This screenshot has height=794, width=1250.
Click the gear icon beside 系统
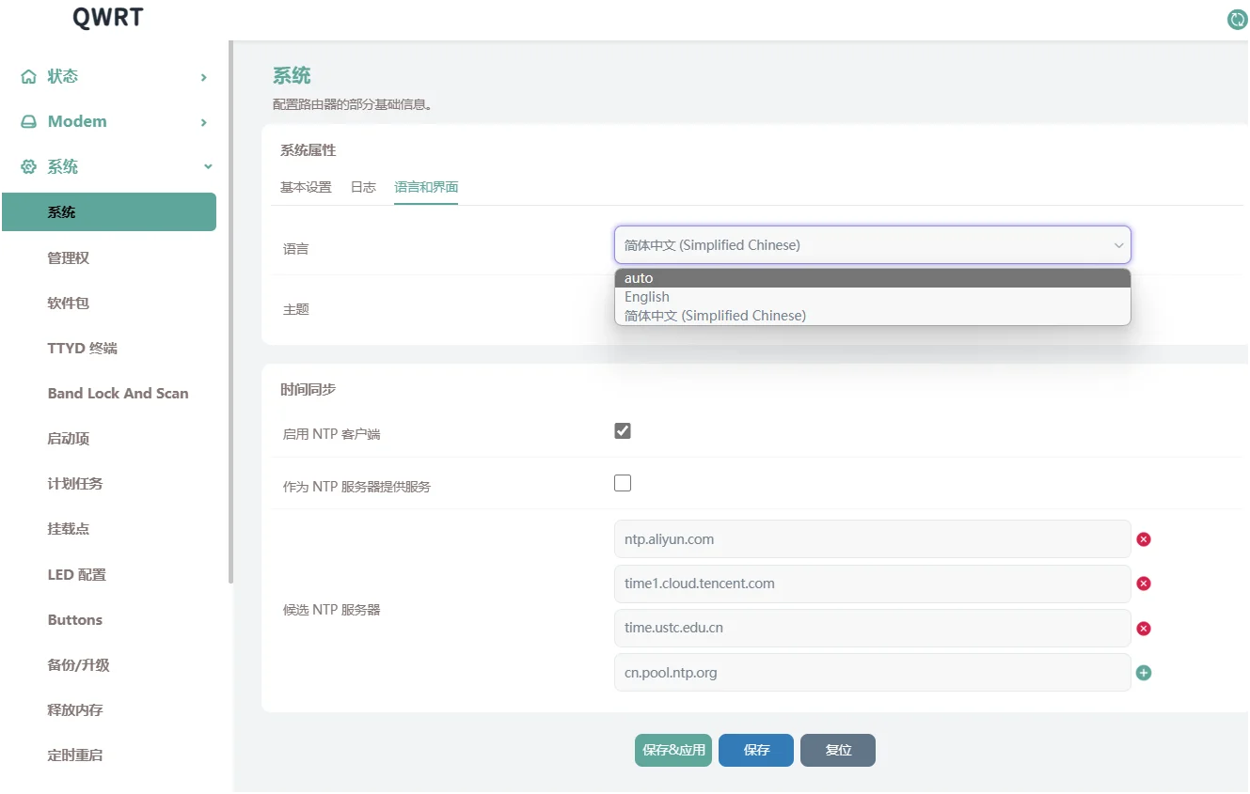click(29, 167)
